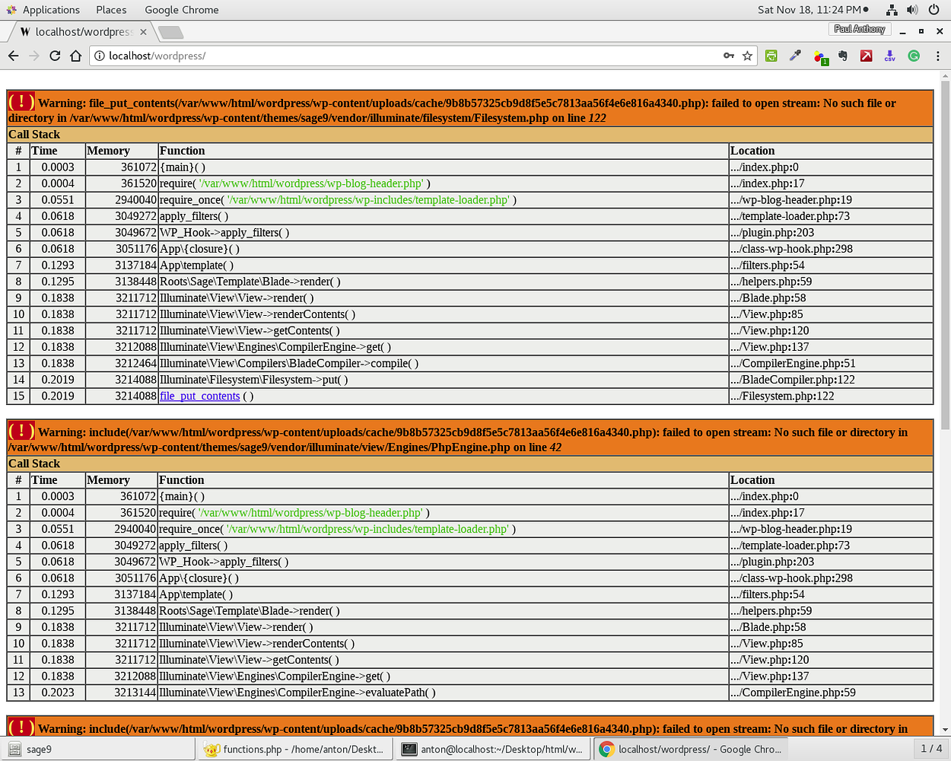The image size is (951, 761).
Task: Open a new browser tab
Action: pyautogui.click(x=170, y=32)
